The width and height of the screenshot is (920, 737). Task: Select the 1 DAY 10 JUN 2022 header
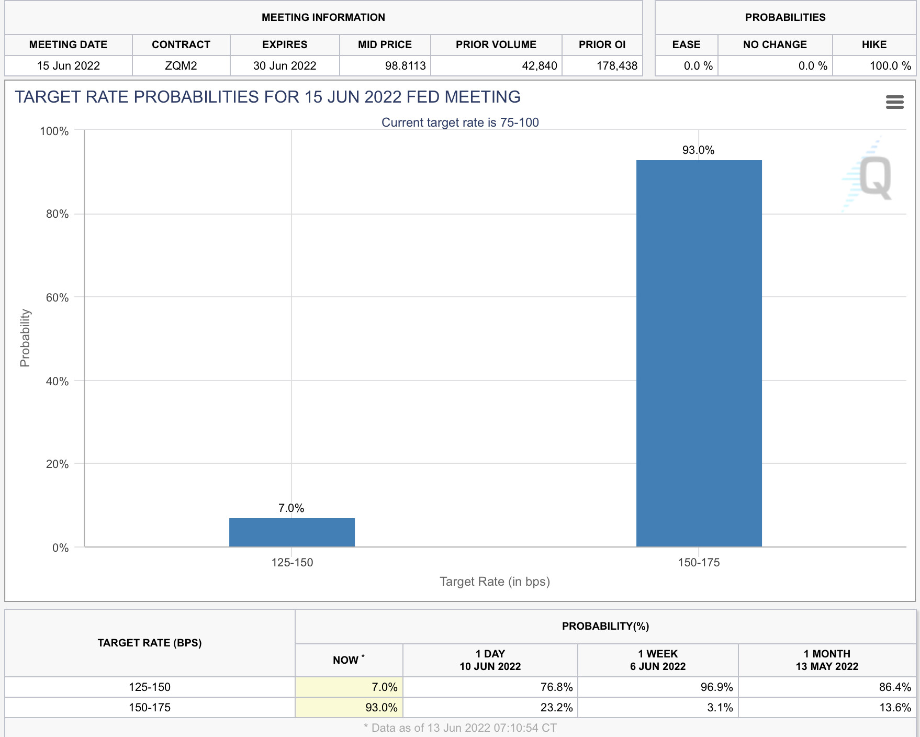click(490, 660)
